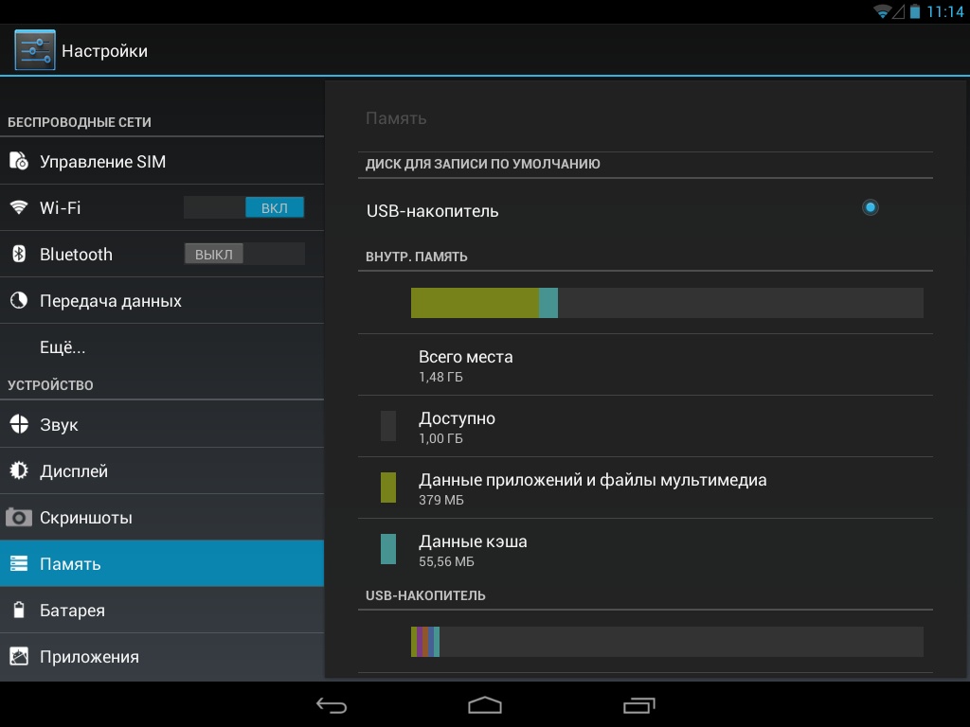Screen dimensions: 970x727
Task: Tap the Sound icon in device section
Action: coord(19,425)
